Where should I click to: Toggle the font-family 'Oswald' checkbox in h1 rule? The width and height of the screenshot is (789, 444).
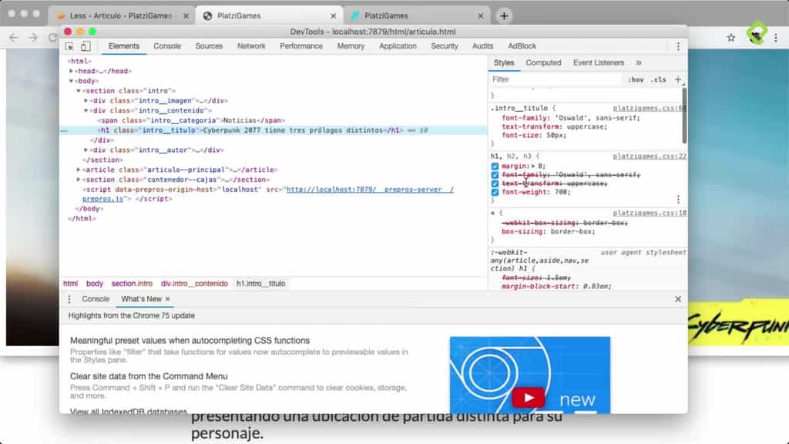tap(495, 175)
